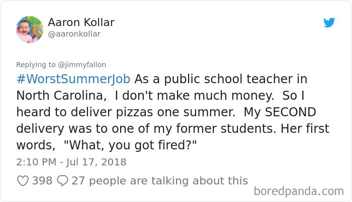
Task: Open the @aaronkollar handle
Action: point(74,34)
